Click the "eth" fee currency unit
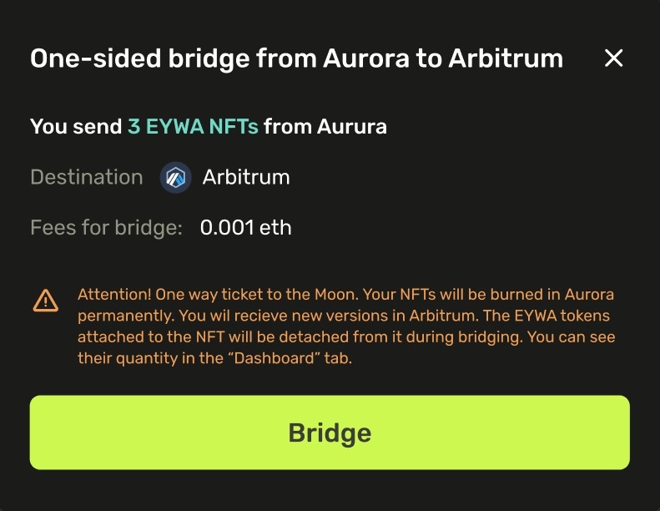The image size is (660, 511). tap(275, 227)
